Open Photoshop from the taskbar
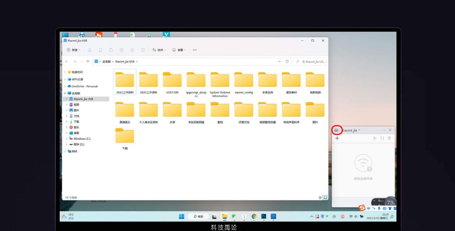The height and width of the screenshot is (231, 455). (x=264, y=216)
